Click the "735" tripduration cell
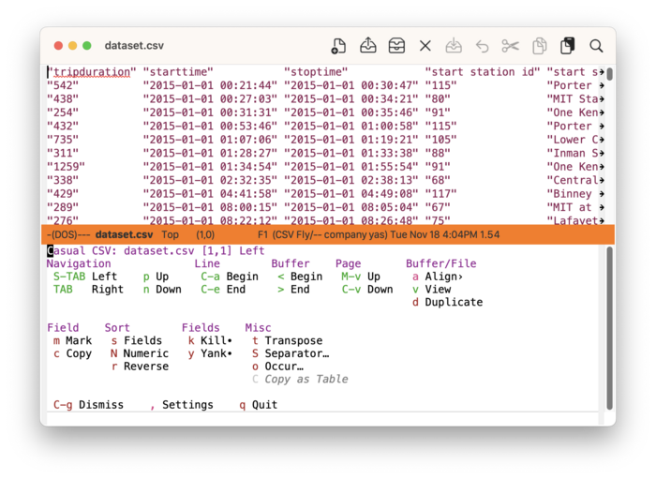The width and height of the screenshot is (656, 479). [x=63, y=140]
